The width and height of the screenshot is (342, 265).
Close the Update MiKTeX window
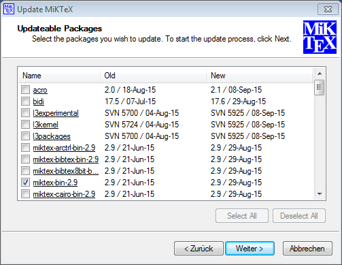(328, 10)
